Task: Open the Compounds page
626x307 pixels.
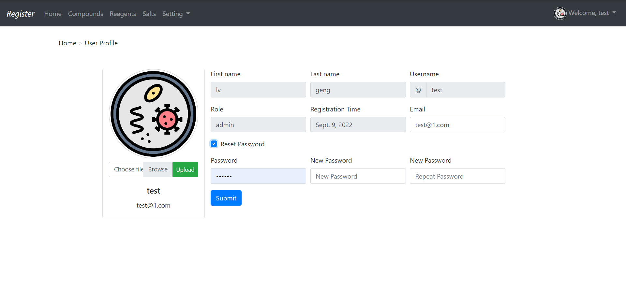Action: [85, 14]
